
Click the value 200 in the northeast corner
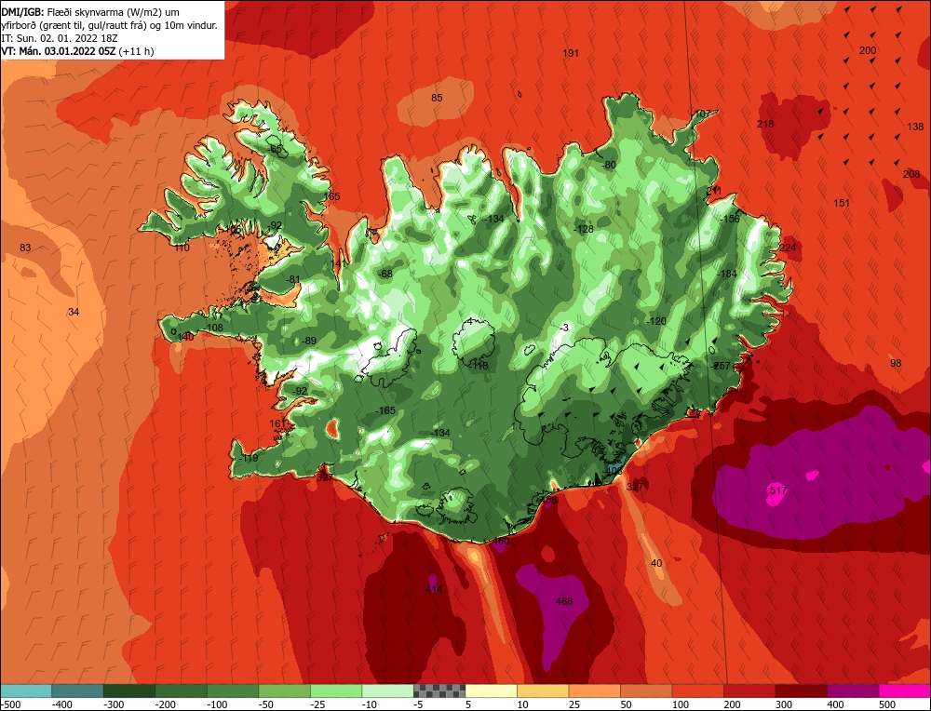[x=868, y=50]
